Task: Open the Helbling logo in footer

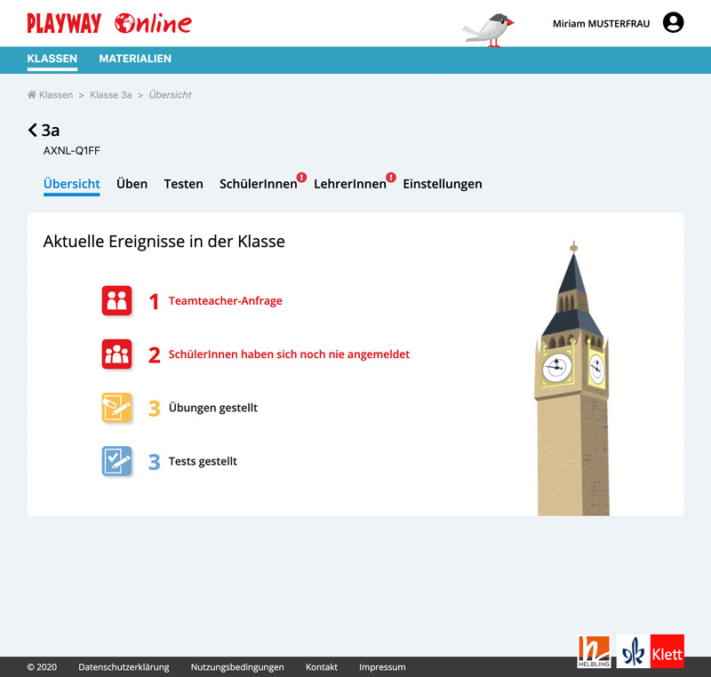Action: tap(594, 651)
